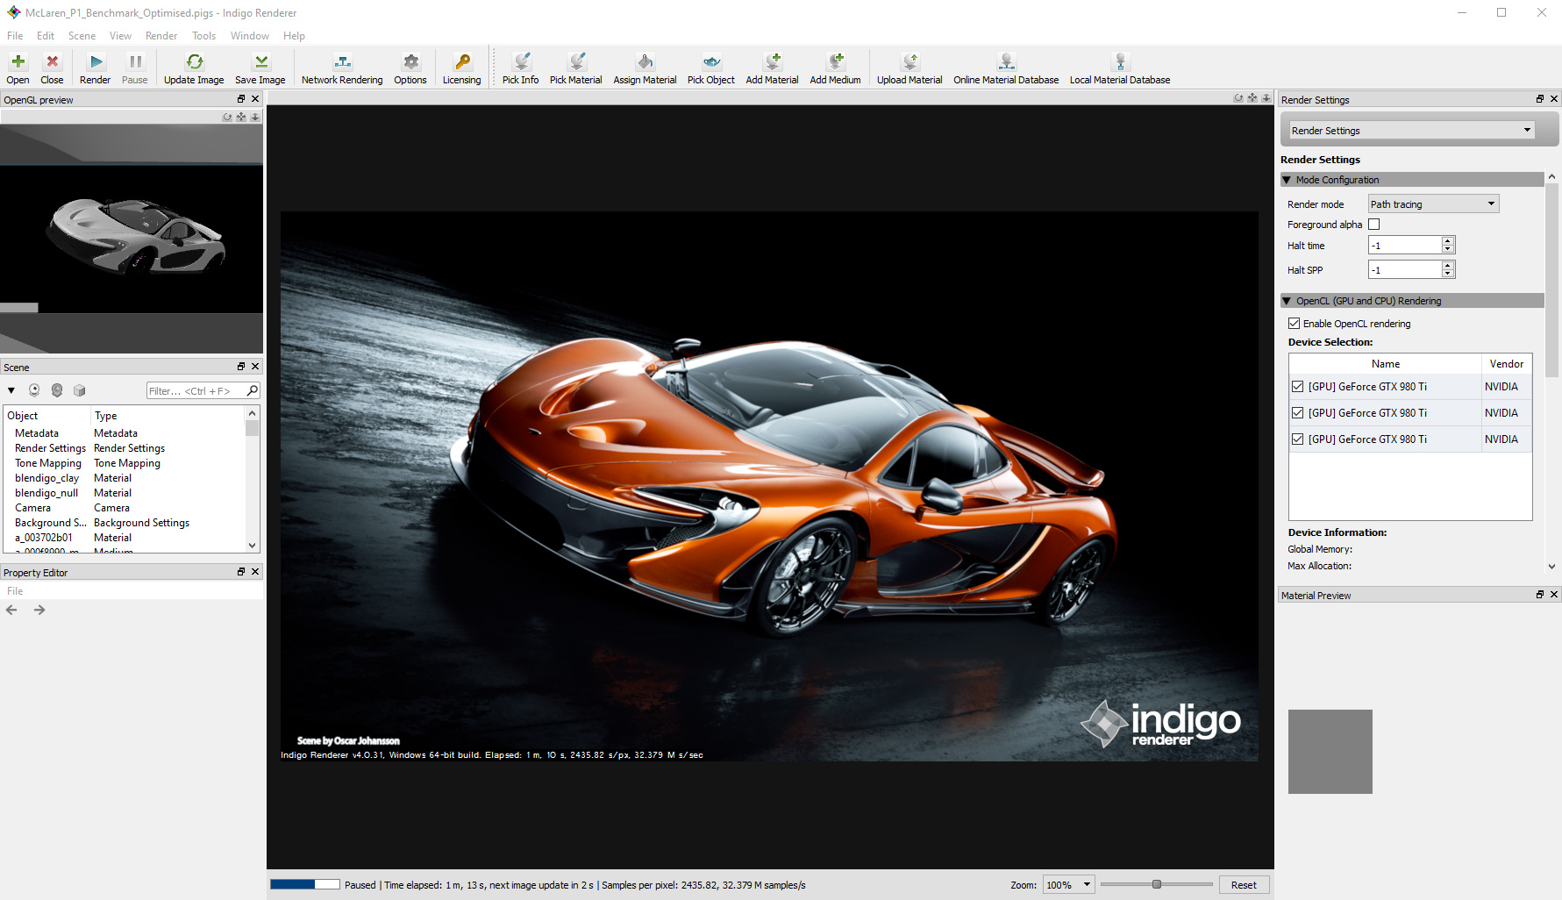Select the Pick Object tool
This screenshot has height=900, width=1562.
711,68
